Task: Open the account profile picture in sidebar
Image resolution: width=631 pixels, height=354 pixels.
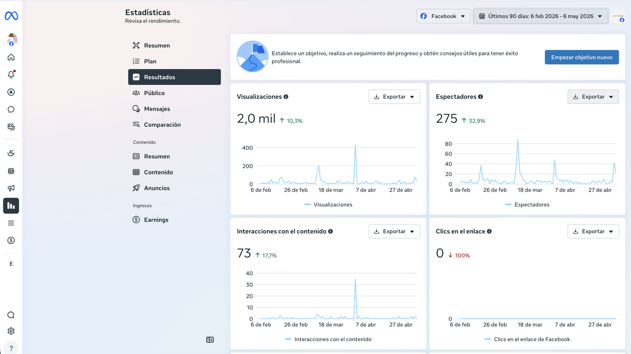Action: 11,40
